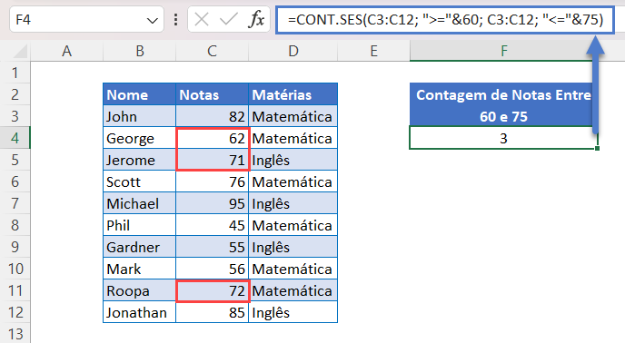This screenshot has height=343, width=625.
Task: Click the Notas header cell
Action: tap(212, 94)
